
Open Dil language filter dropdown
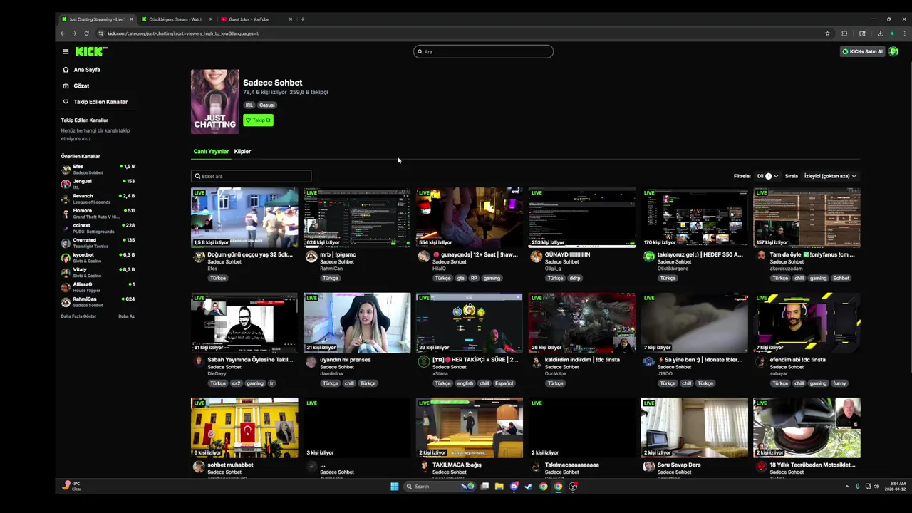click(767, 176)
